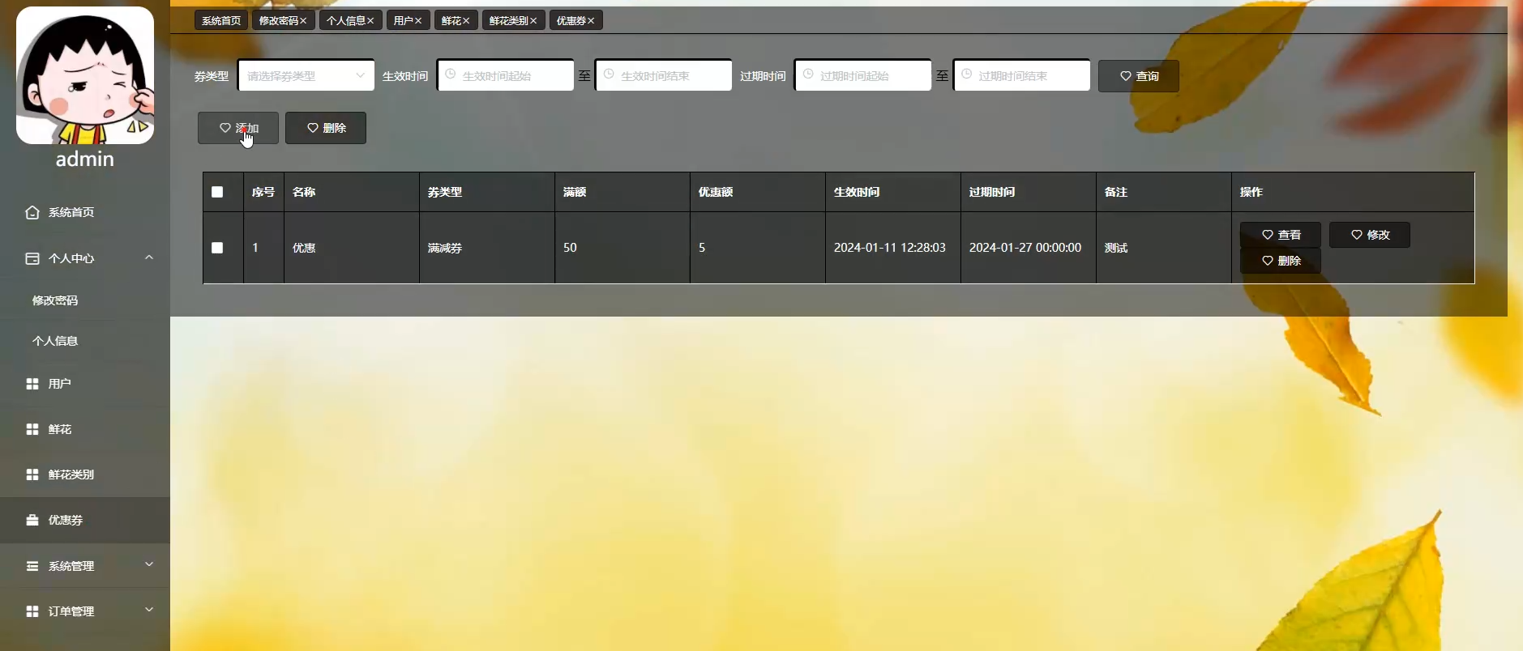
Task: Click clock icon in 生效时间结束 field
Action: [609, 74]
